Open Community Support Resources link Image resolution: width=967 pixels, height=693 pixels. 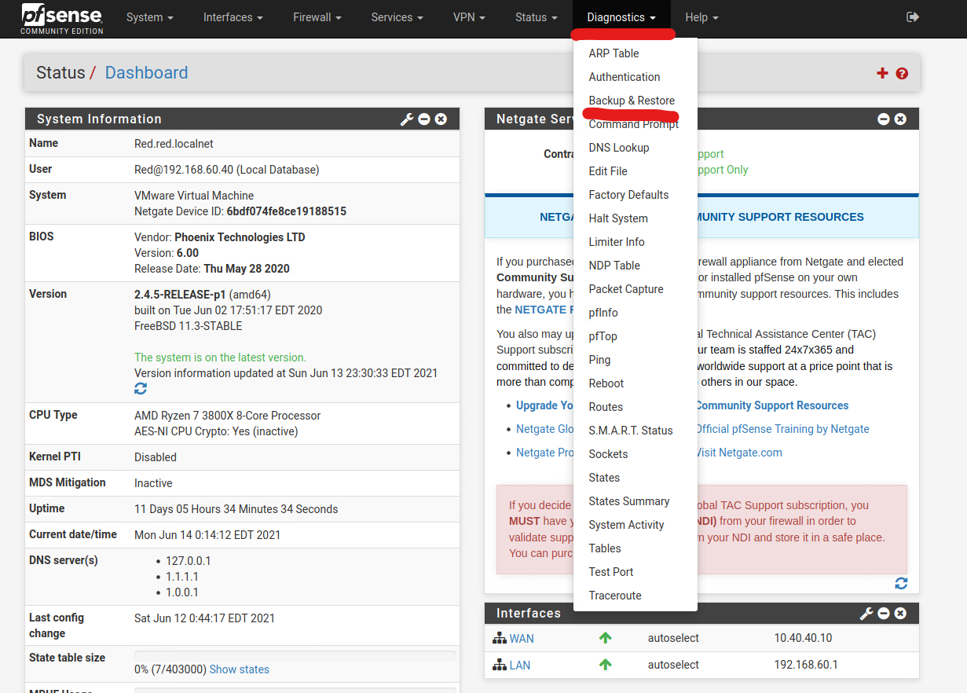click(771, 405)
